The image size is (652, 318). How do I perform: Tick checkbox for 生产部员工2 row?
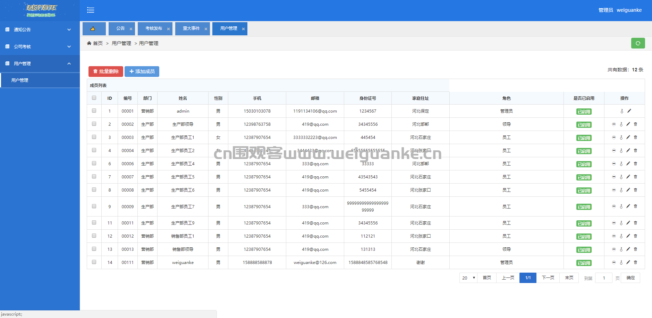[x=94, y=150]
